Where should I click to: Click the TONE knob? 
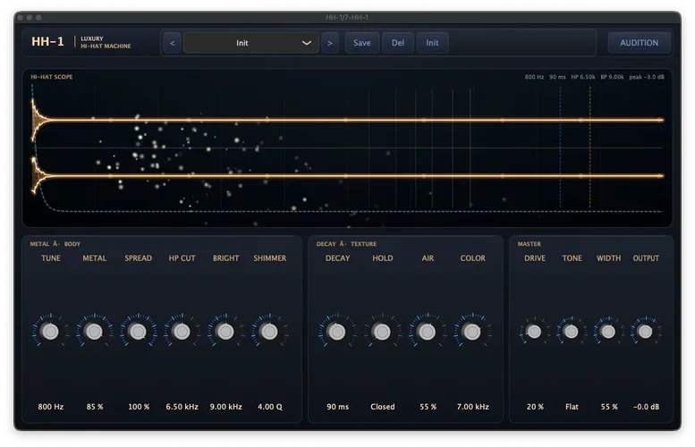tap(572, 332)
